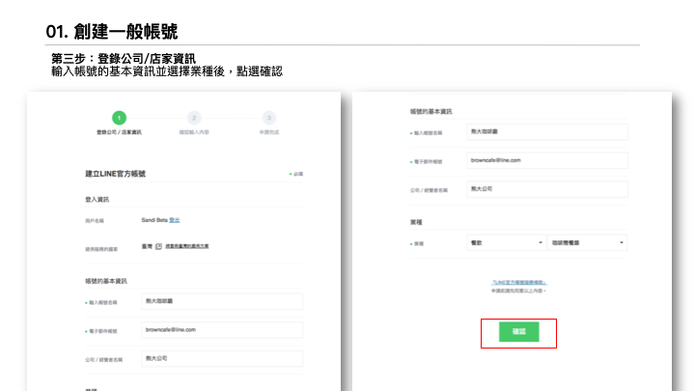Screen dimensions: 695x391
Task: Click the step 1 green circle icon
Action: 119,117
